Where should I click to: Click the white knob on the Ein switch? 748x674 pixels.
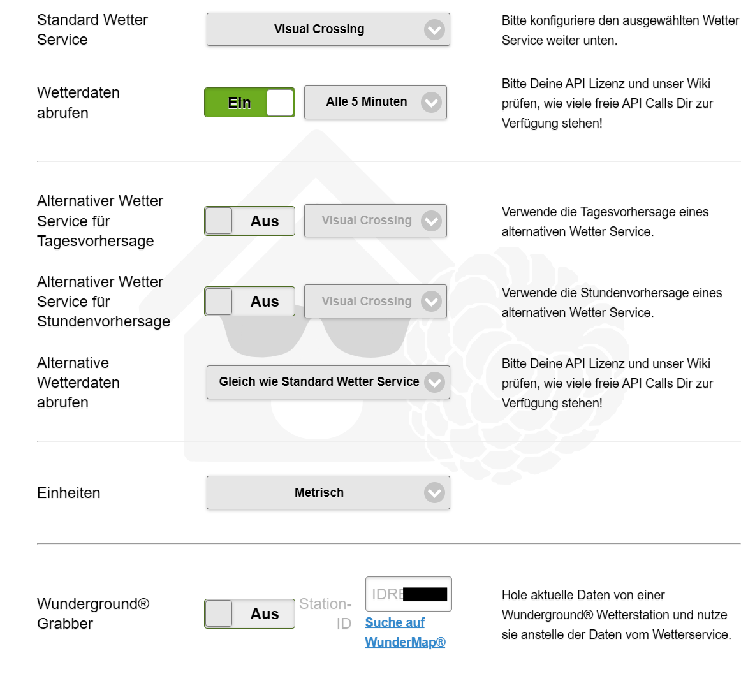coord(279,103)
